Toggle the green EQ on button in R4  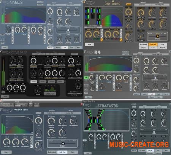[86, 77]
